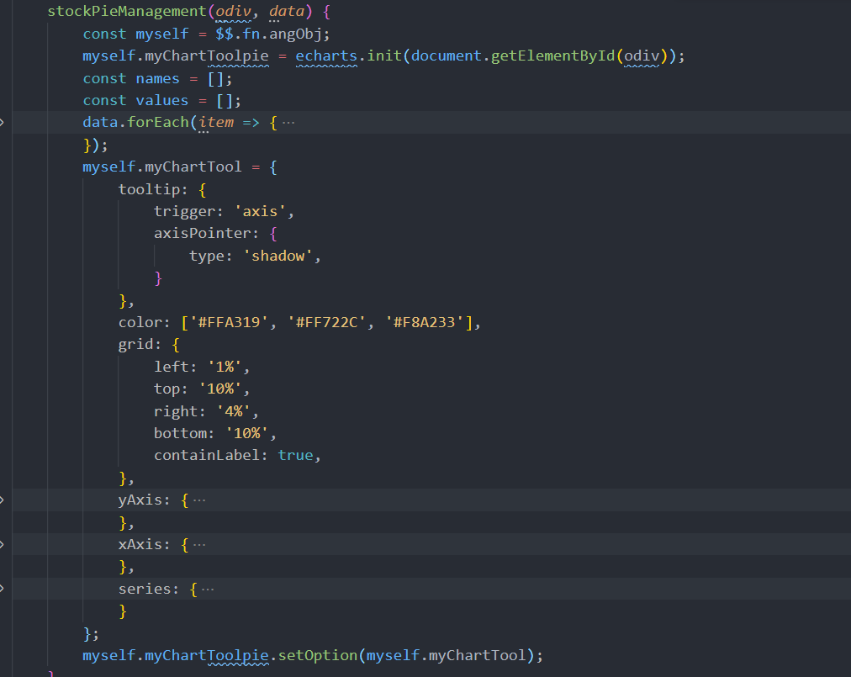The height and width of the screenshot is (677, 851).
Task: Click the echarts identifier
Action: pyautogui.click(x=326, y=56)
